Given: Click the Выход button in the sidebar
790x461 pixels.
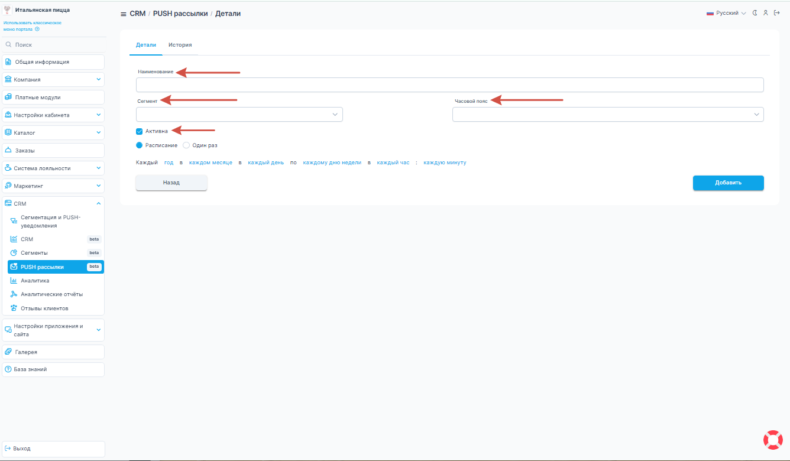Looking at the screenshot, I should [53, 449].
